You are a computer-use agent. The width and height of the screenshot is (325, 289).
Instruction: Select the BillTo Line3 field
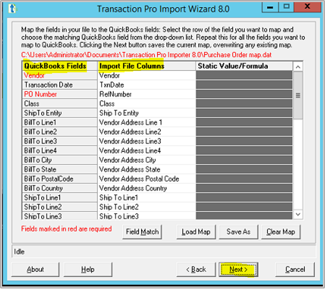59,141
